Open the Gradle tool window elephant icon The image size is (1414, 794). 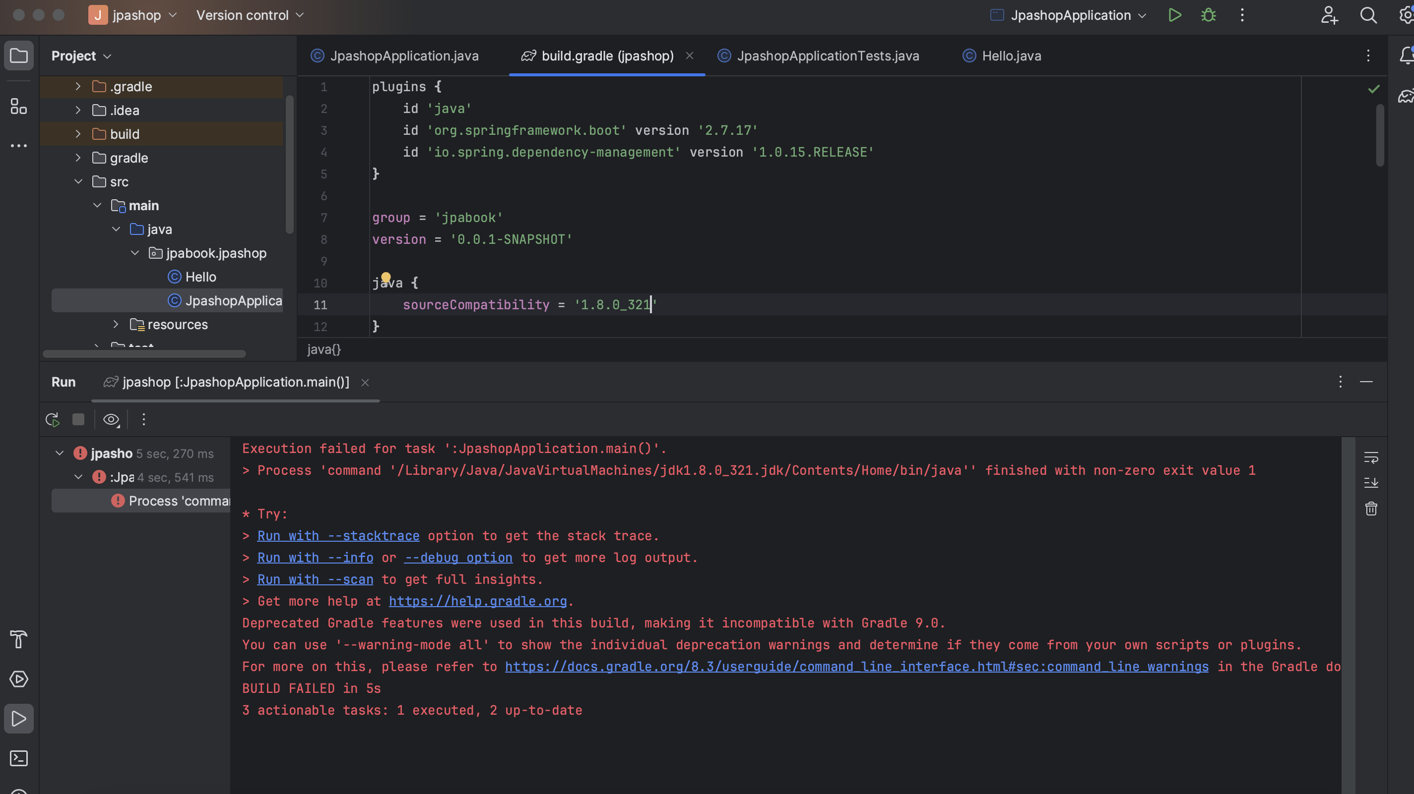pyautogui.click(x=1407, y=97)
